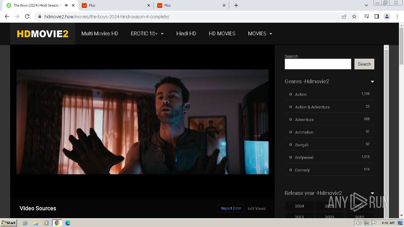Open the Action & Adventure genre
Viewport: 404px width, 227px height.
(312, 107)
